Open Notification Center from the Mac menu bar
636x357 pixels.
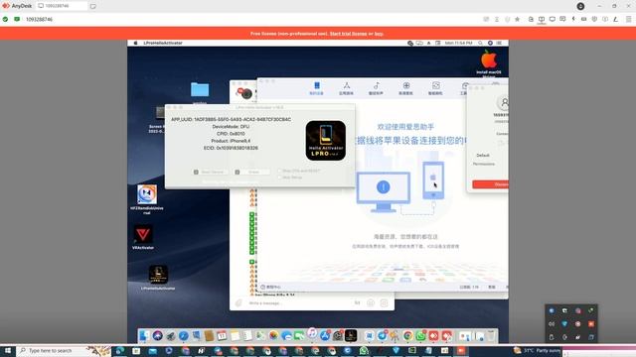(x=499, y=43)
